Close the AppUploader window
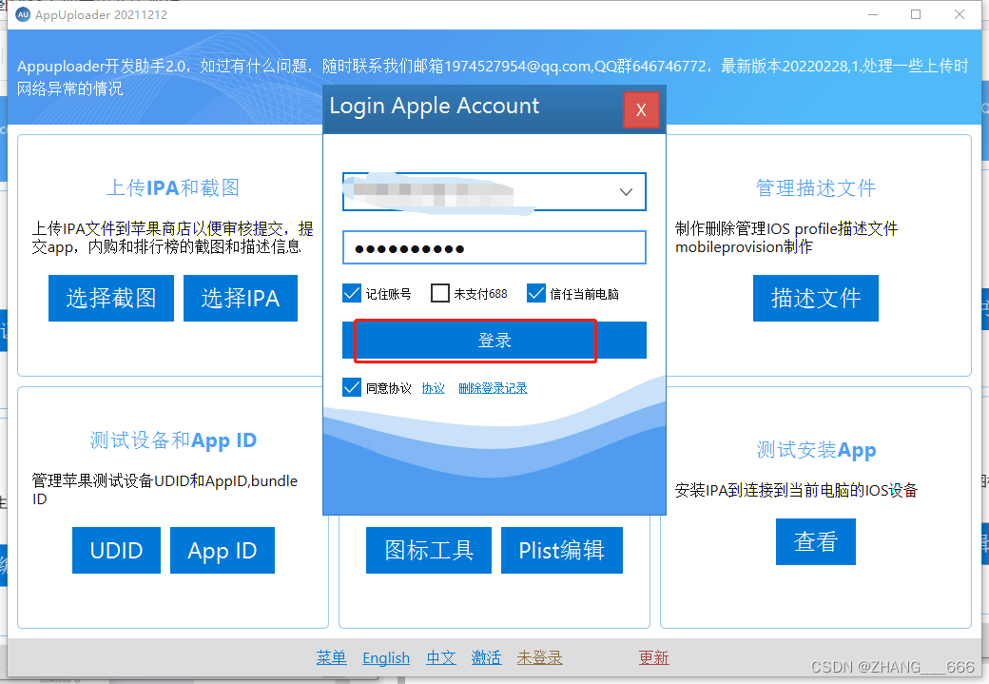The width and height of the screenshot is (989, 684). (x=960, y=14)
